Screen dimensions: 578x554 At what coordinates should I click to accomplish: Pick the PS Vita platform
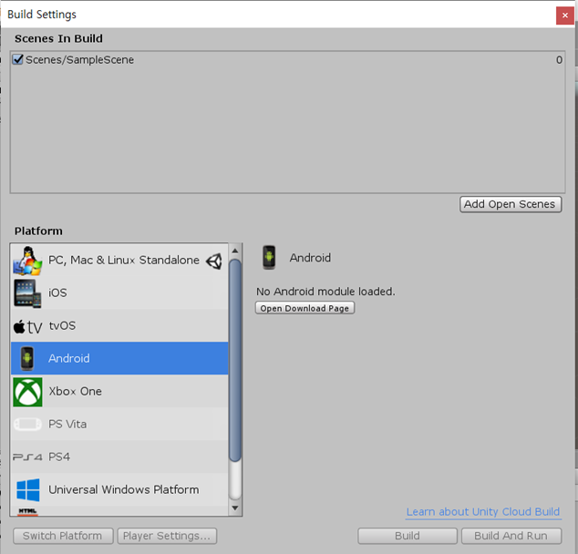(x=119, y=424)
